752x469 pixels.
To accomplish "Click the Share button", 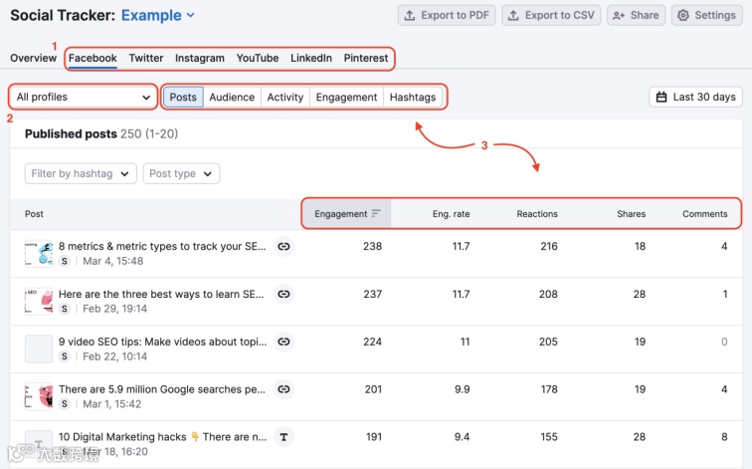I will 636,15.
